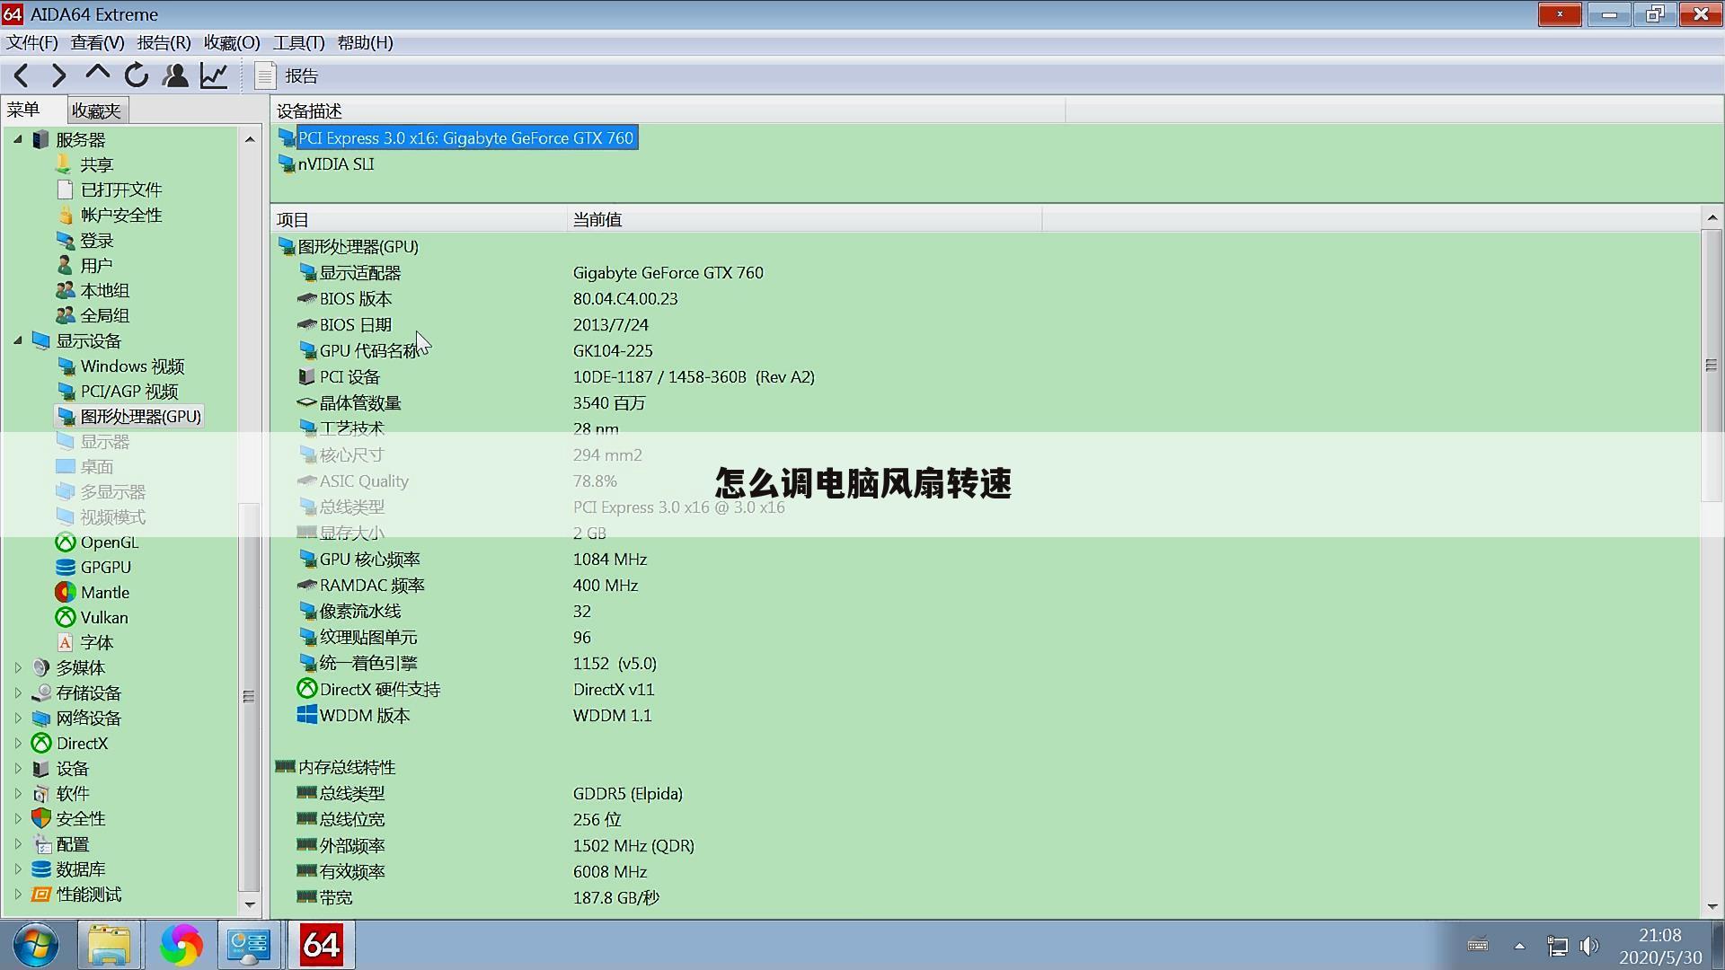Select the 内存总线特性 section header
This screenshot has height=970, width=1725.
coord(347,767)
